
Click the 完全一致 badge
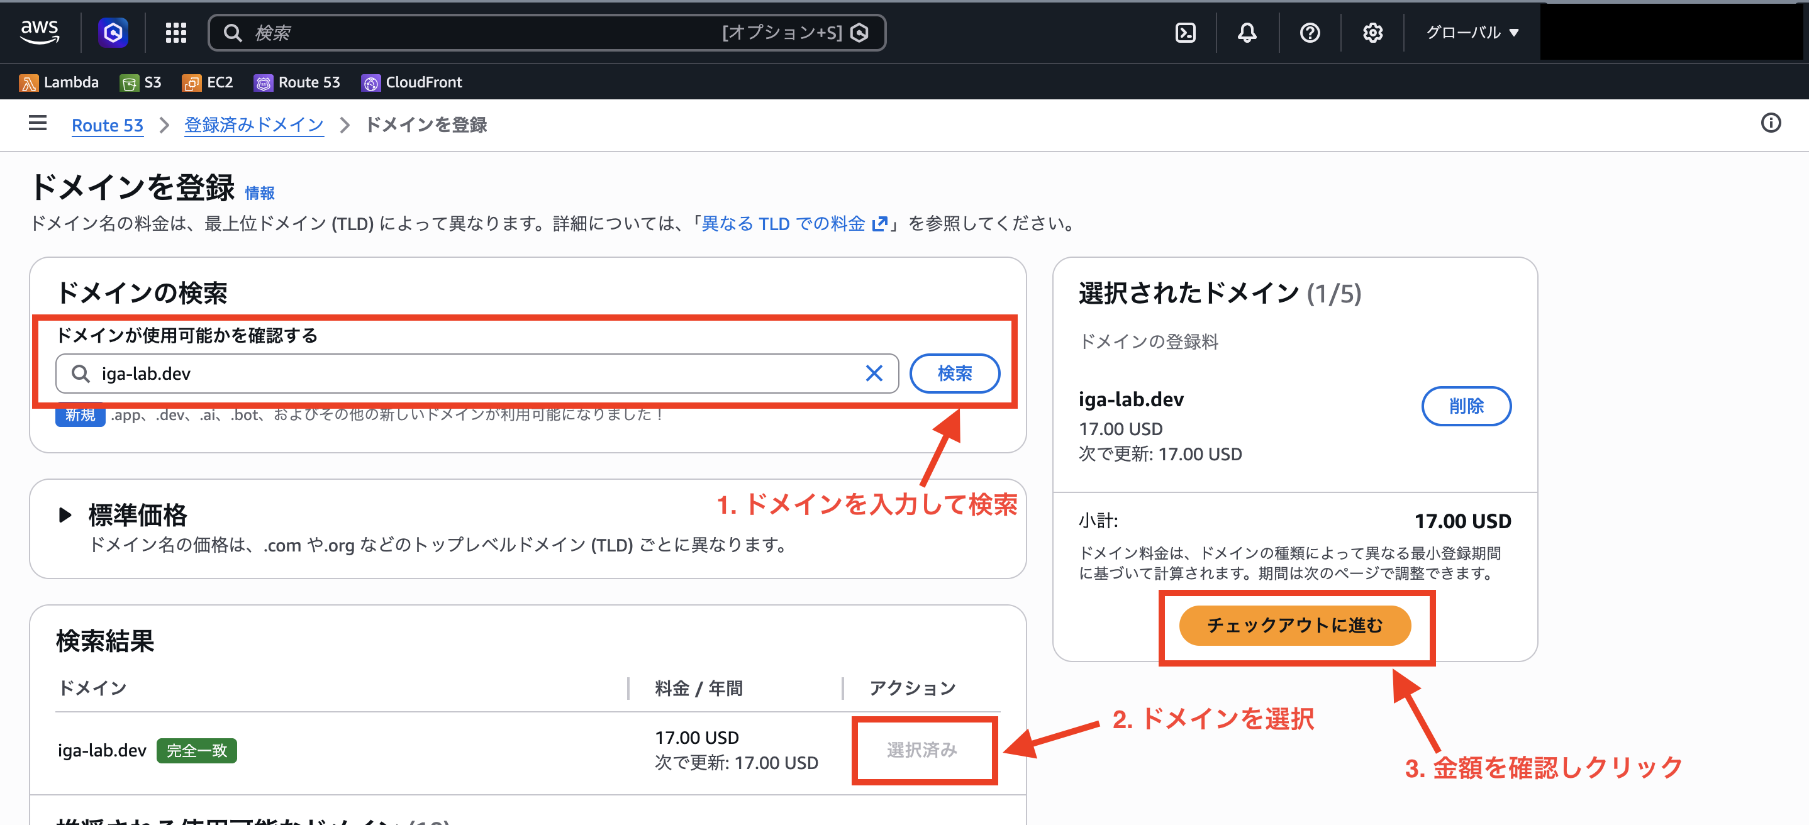197,750
